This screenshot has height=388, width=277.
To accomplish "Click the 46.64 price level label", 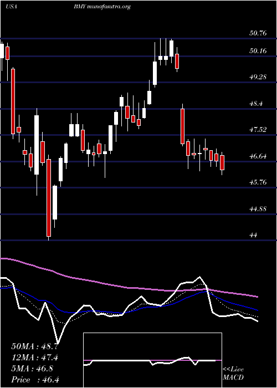I will [258, 156].
